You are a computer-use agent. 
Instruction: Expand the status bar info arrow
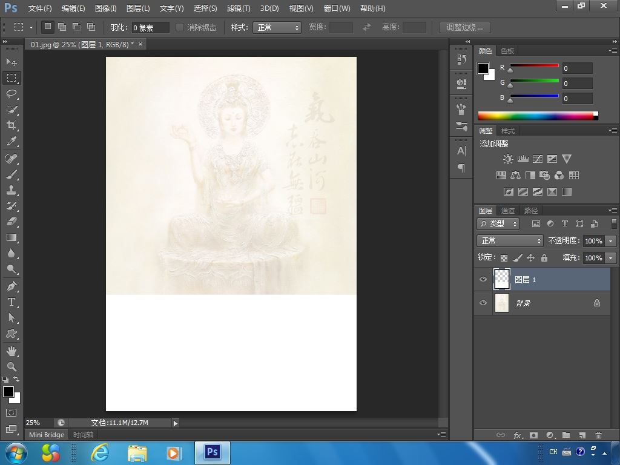click(175, 423)
